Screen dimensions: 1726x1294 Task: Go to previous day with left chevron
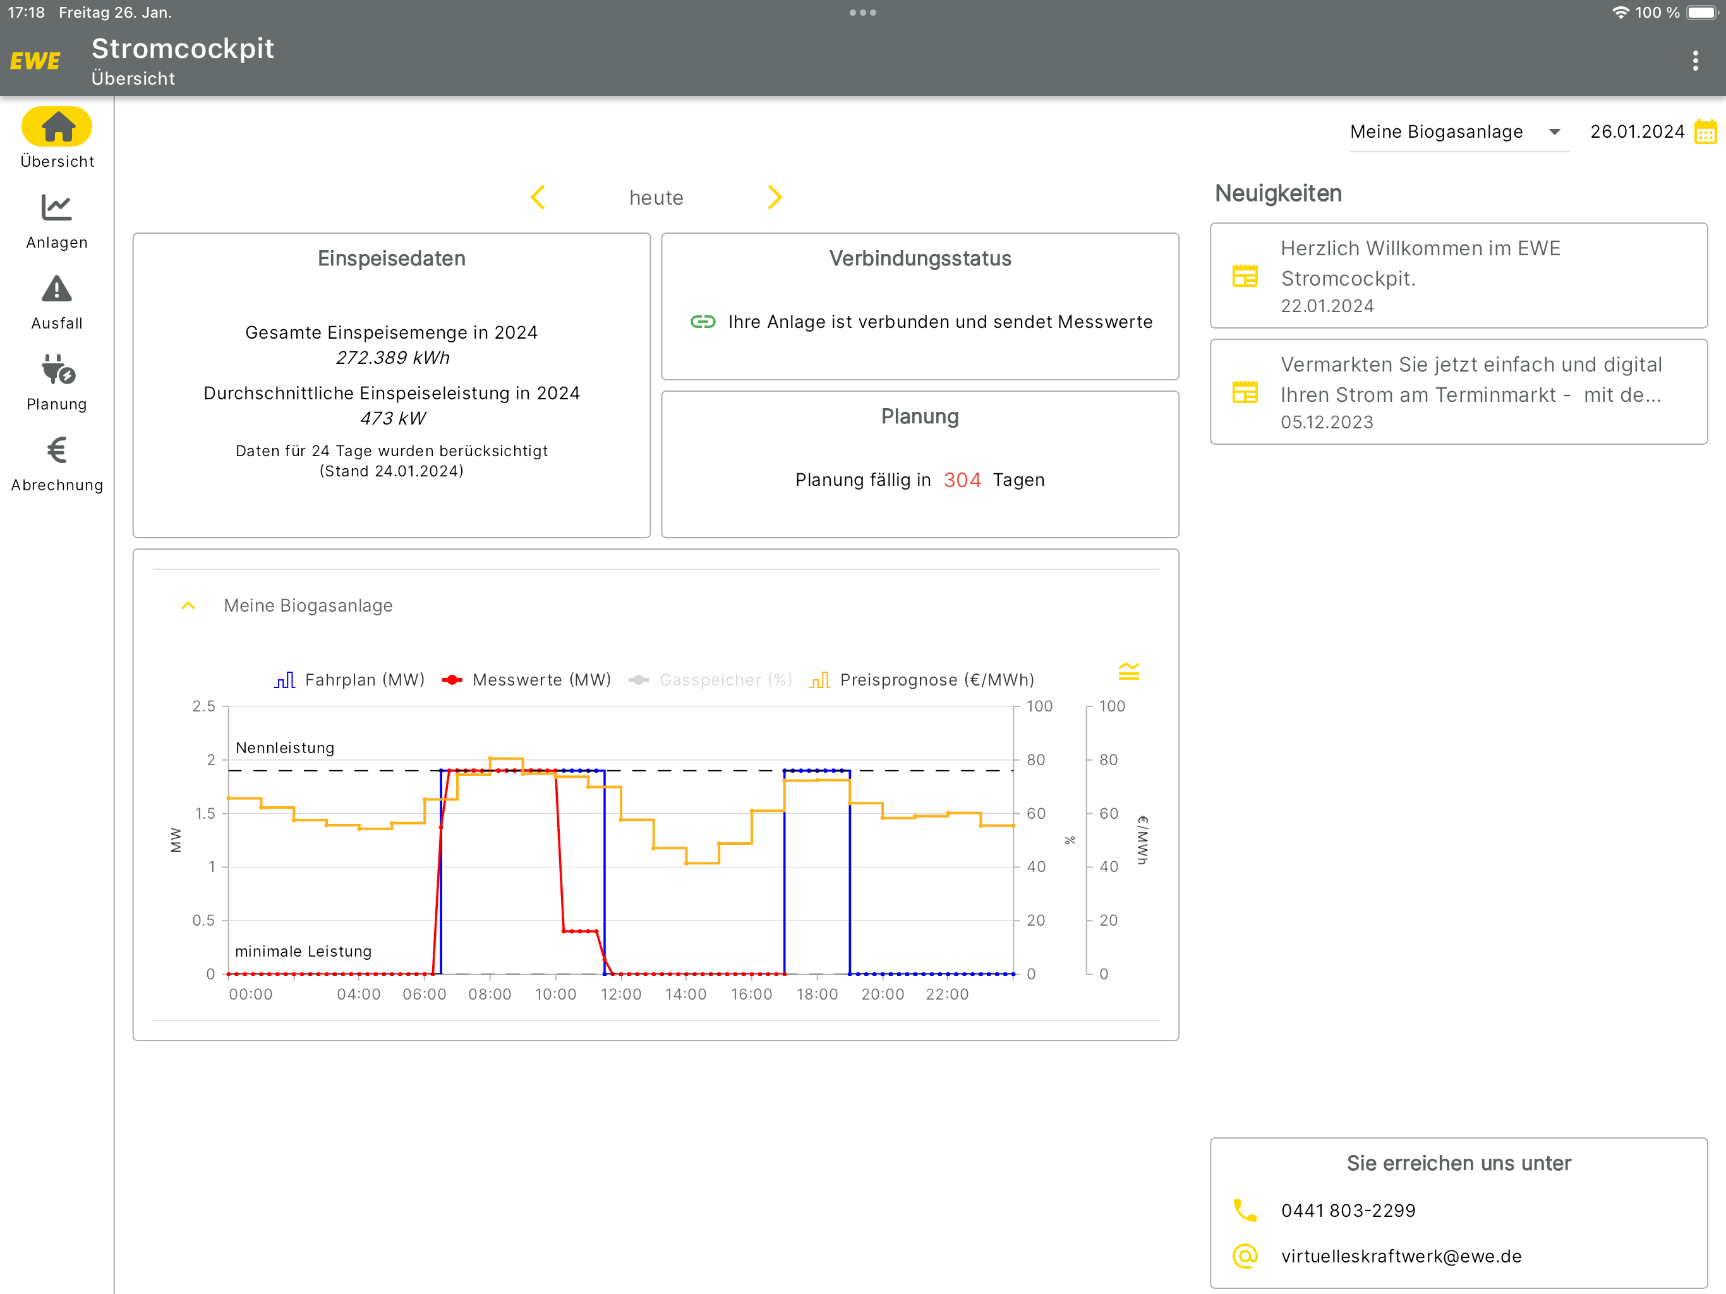(x=538, y=198)
